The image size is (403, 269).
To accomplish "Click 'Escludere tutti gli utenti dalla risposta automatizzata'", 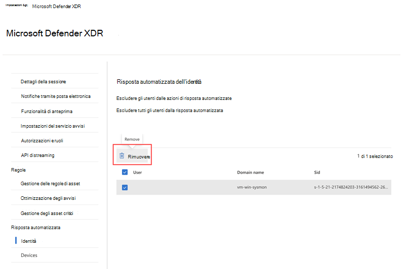I will point(170,111).
